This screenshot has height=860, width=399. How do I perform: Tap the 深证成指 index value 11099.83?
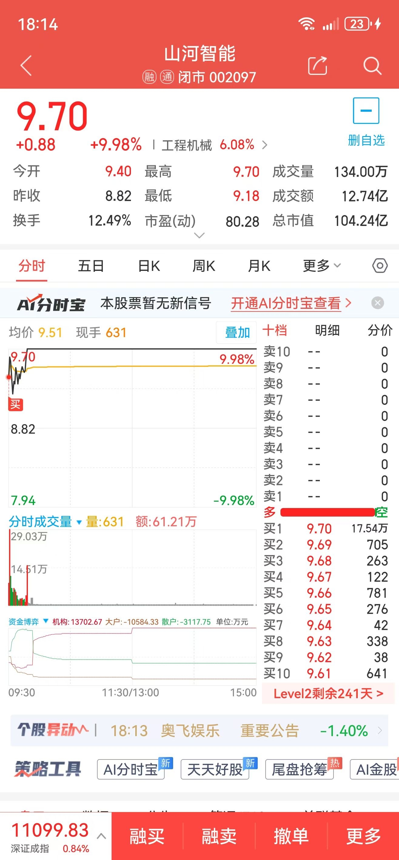[x=50, y=830]
